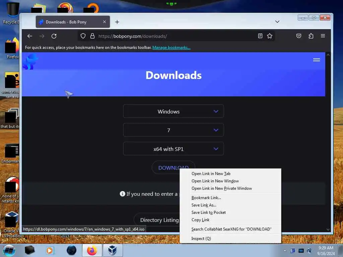
Task: Click the network tray icon
Action: [x=301, y=251]
